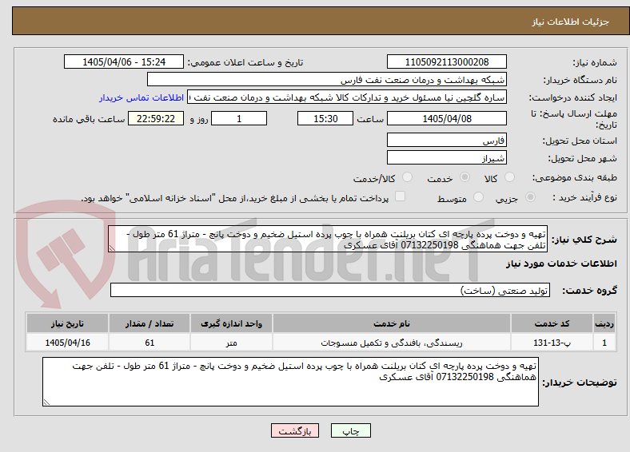Click the شرح کلی نیاز label
The image size is (630, 452).
click(584, 240)
